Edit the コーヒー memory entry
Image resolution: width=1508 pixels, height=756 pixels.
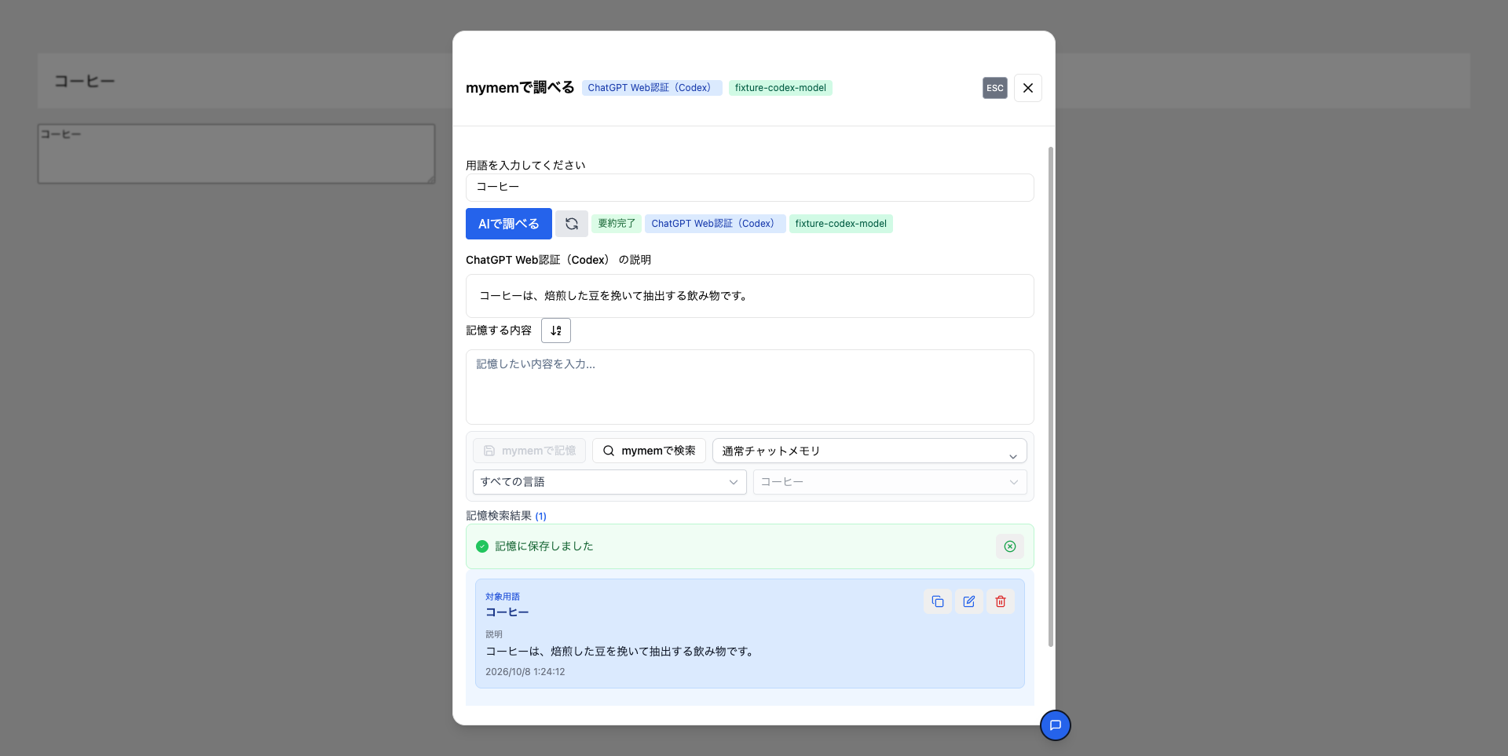(x=969, y=601)
